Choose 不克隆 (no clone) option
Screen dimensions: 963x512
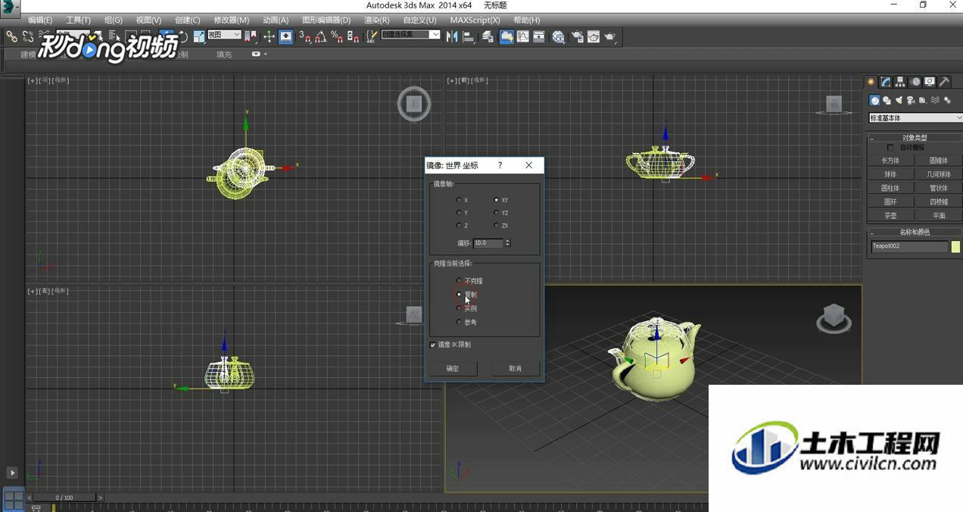(x=459, y=281)
